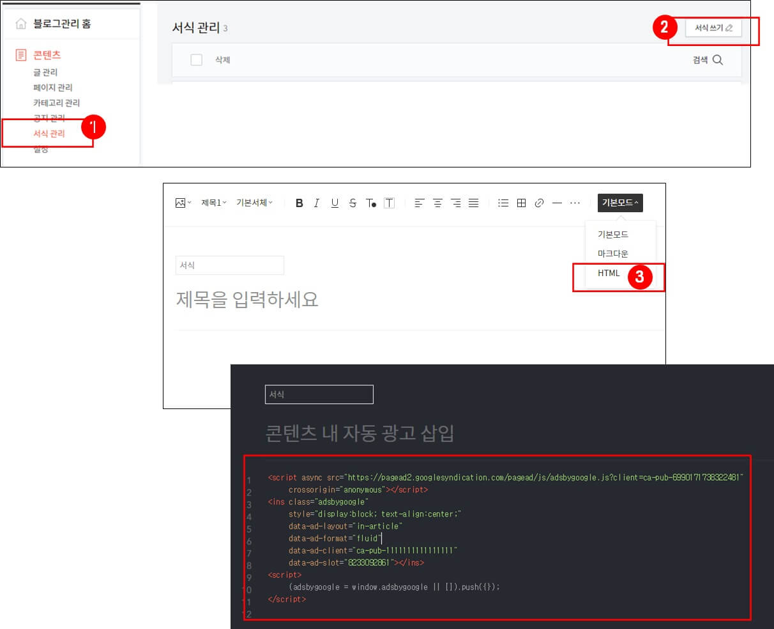774x629 pixels.
Task: Click the adsbygoogle push code line
Action: [394, 587]
